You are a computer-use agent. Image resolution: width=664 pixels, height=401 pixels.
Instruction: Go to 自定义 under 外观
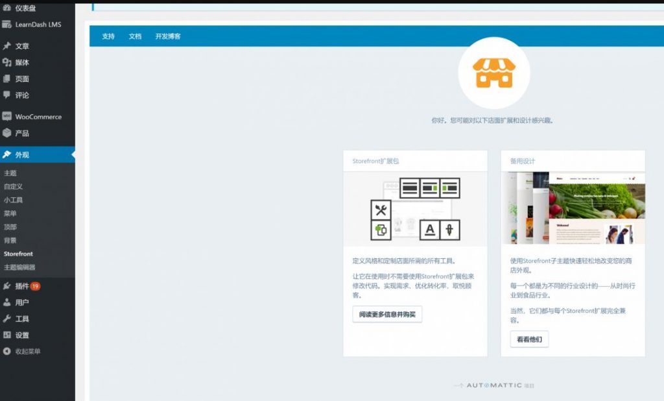[x=13, y=186]
